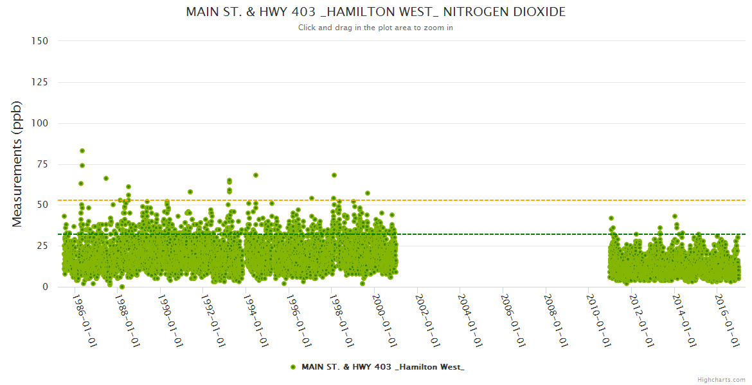The image size is (752, 385).
Task: Click the 2016-01-01 x-axis label
Action: pos(727,321)
